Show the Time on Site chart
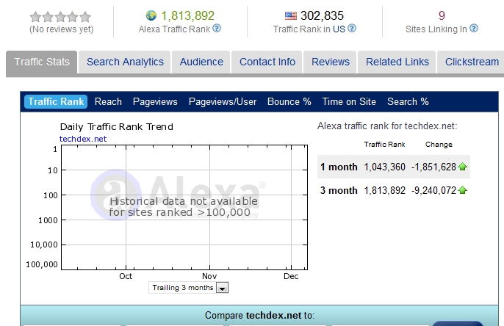Viewport: 504px width, 326px height. tap(349, 101)
